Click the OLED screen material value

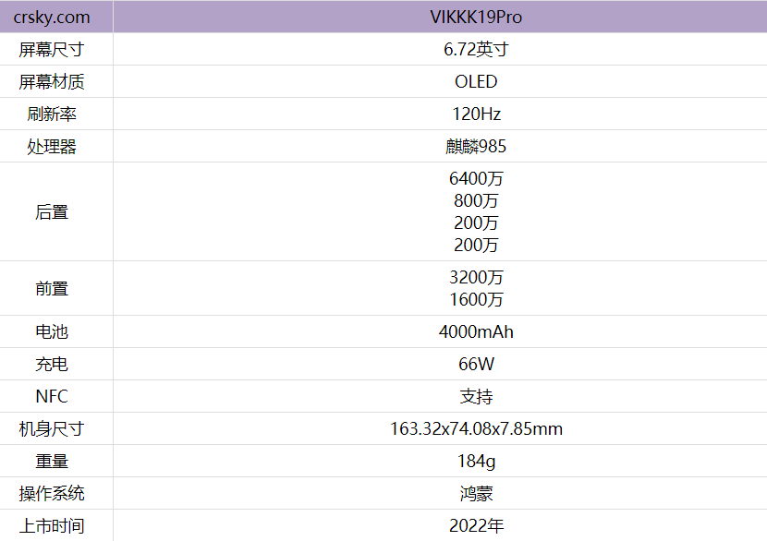[476, 82]
